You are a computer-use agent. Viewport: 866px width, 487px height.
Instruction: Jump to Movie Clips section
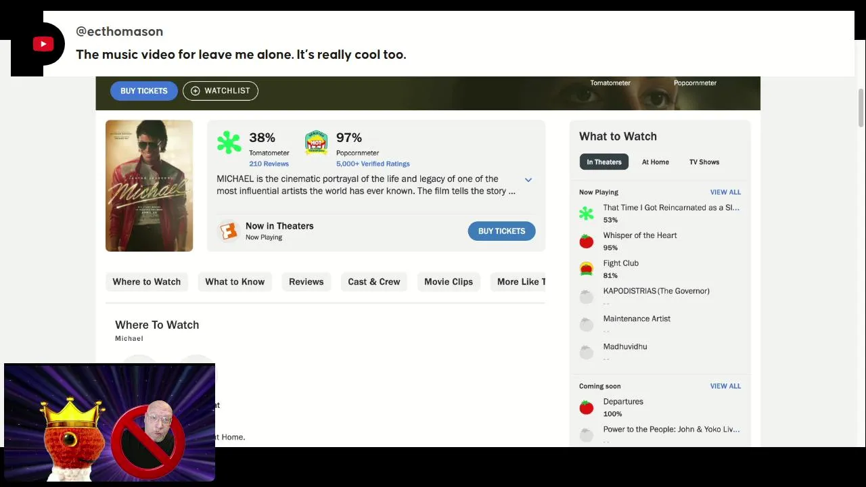coord(449,281)
